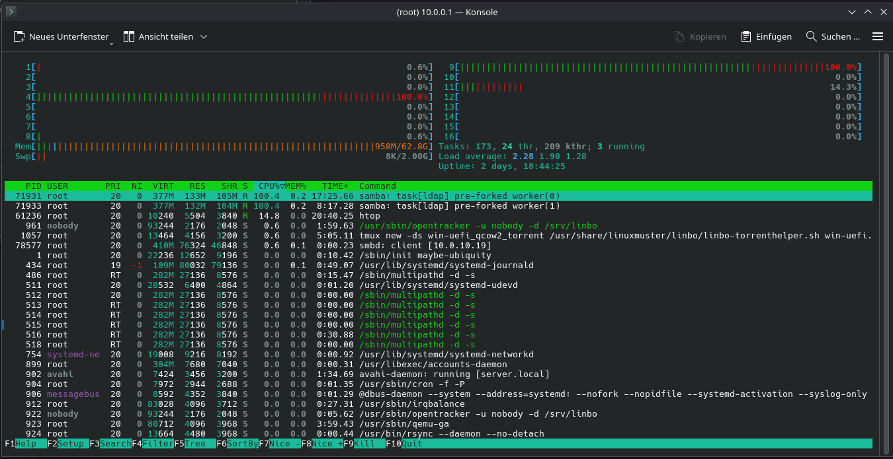Click the Neues Unterfenster new-tab icon

coord(20,37)
